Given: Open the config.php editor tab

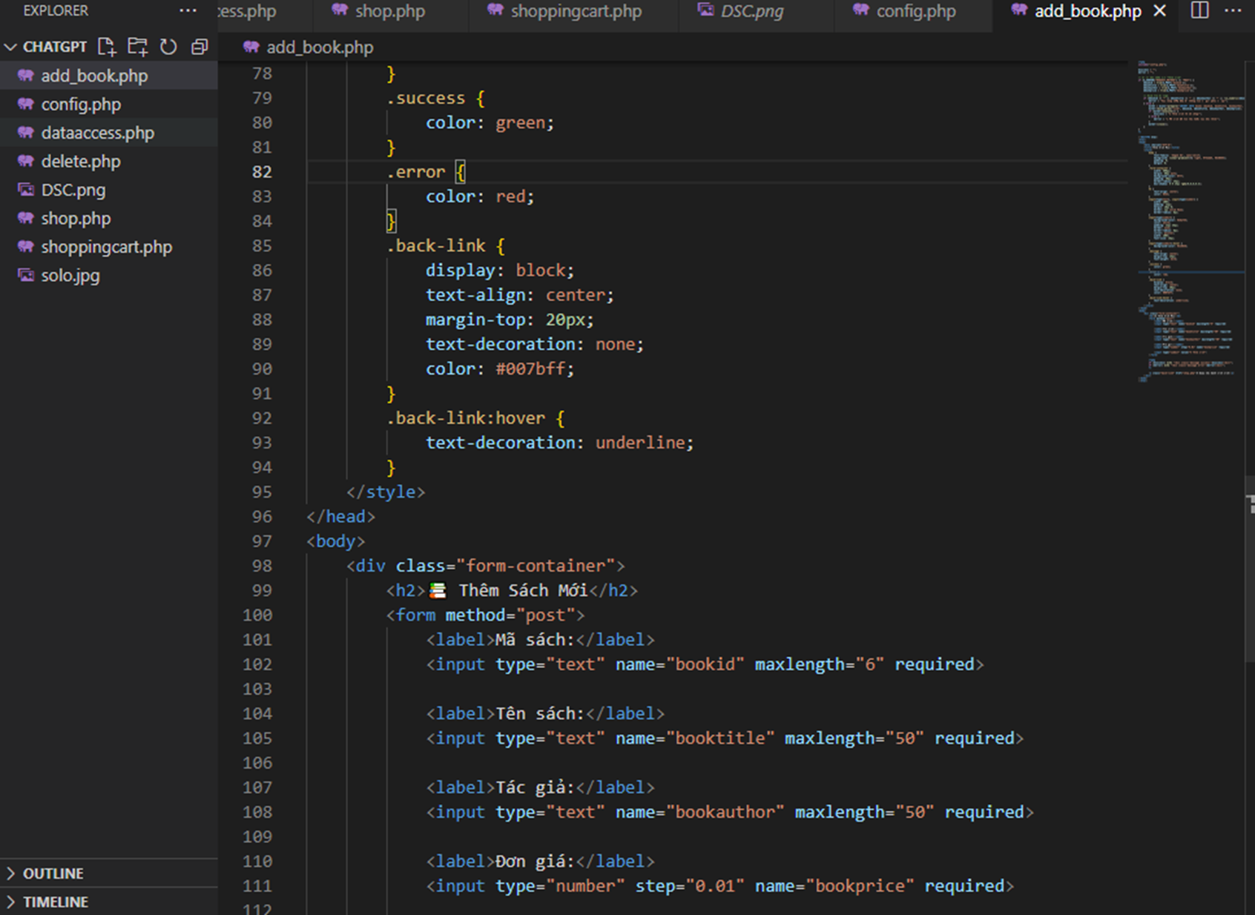Looking at the screenshot, I should (915, 11).
